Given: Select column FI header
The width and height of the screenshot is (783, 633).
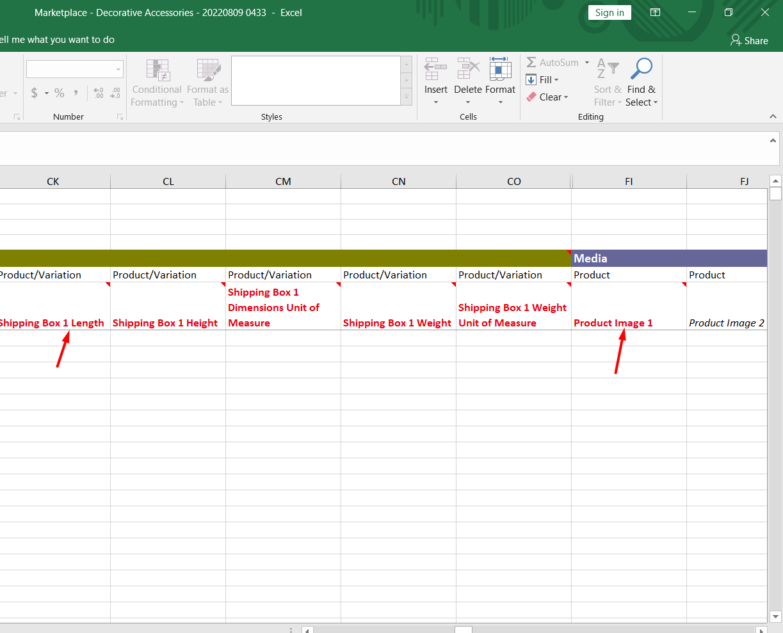Looking at the screenshot, I should 629,181.
